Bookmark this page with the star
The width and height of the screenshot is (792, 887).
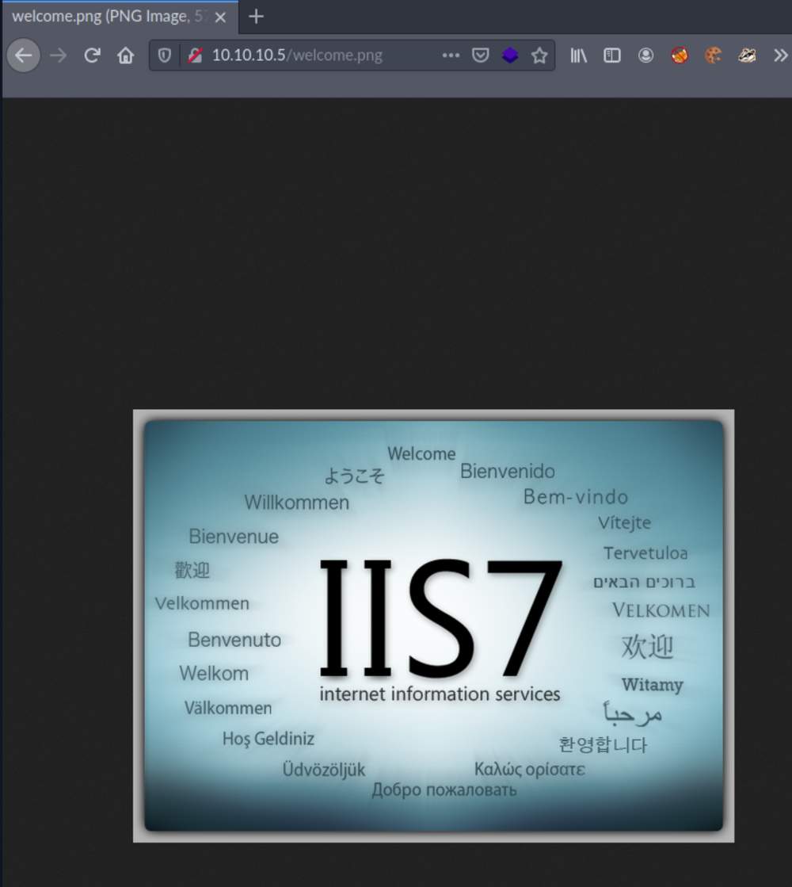click(x=539, y=55)
